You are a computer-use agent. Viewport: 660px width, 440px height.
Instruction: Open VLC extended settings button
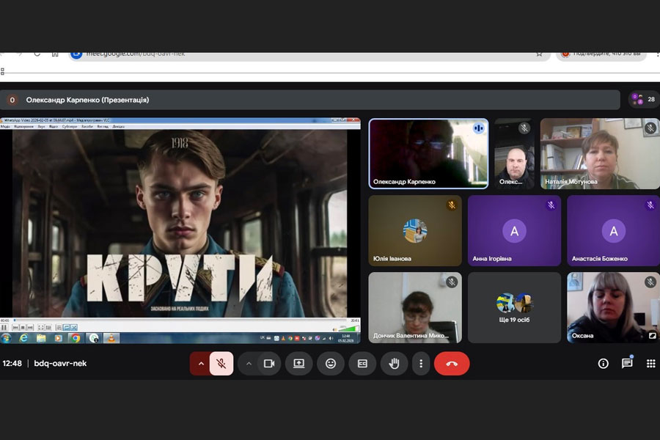[x=48, y=327]
